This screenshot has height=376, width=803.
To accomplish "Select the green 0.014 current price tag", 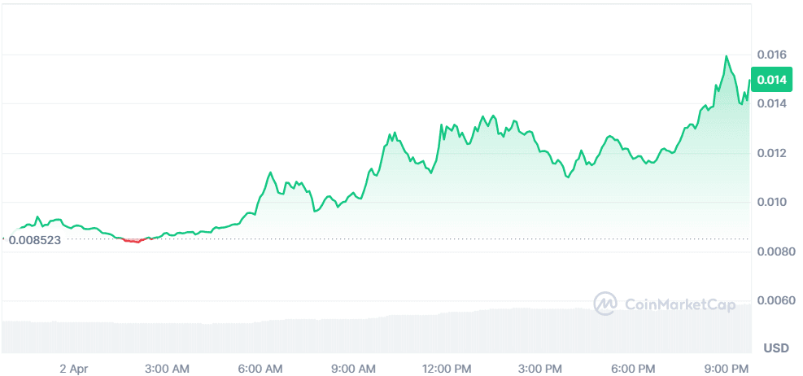I will tap(771, 80).
